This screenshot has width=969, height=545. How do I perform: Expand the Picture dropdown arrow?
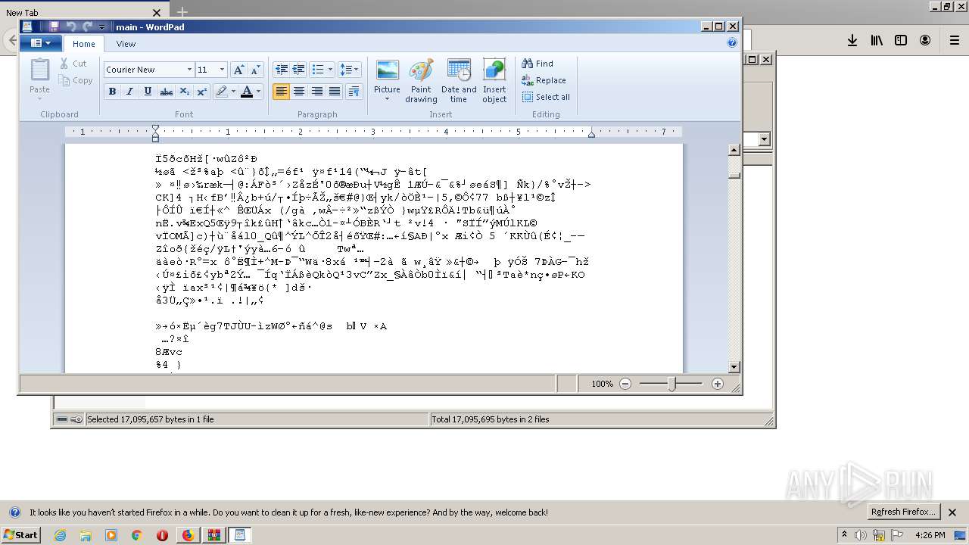[387, 99]
